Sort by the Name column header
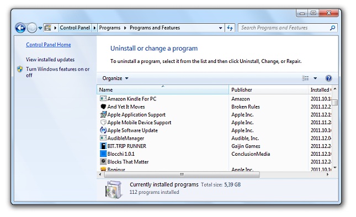 pyautogui.click(x=163, y=90)
